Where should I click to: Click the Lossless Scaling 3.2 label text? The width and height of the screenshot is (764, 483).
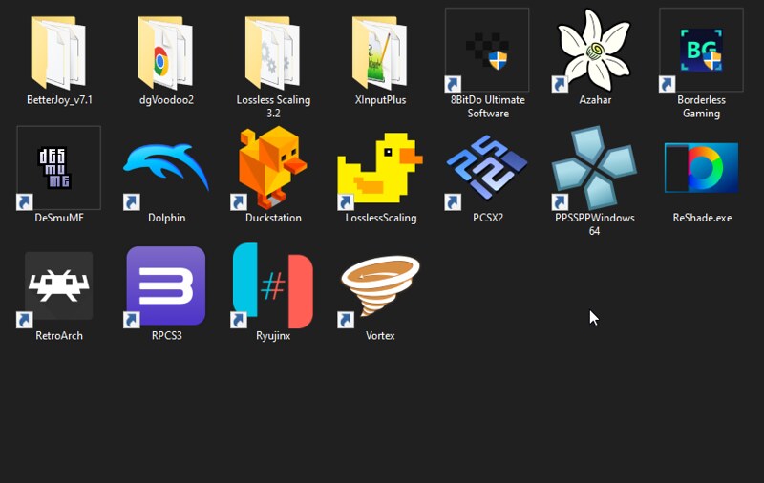coord(273,107)
